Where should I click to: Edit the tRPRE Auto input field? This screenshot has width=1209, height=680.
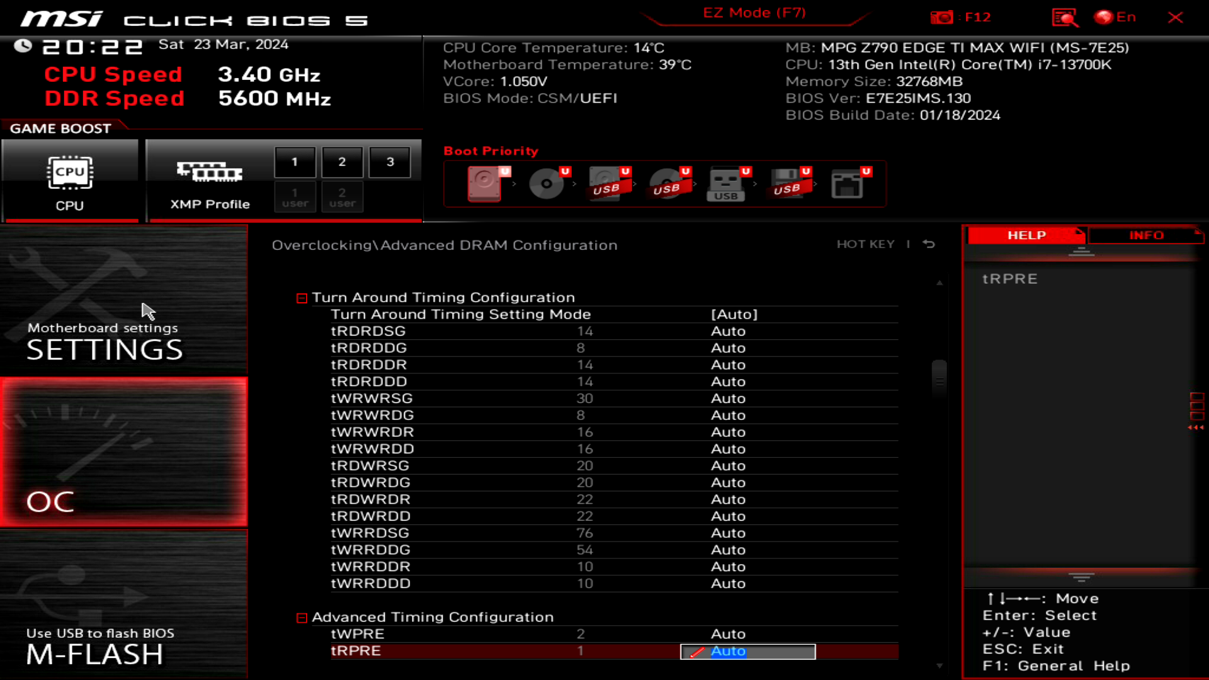tap(748, 652)
